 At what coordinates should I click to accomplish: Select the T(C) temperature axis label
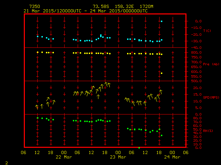point(207,31)
